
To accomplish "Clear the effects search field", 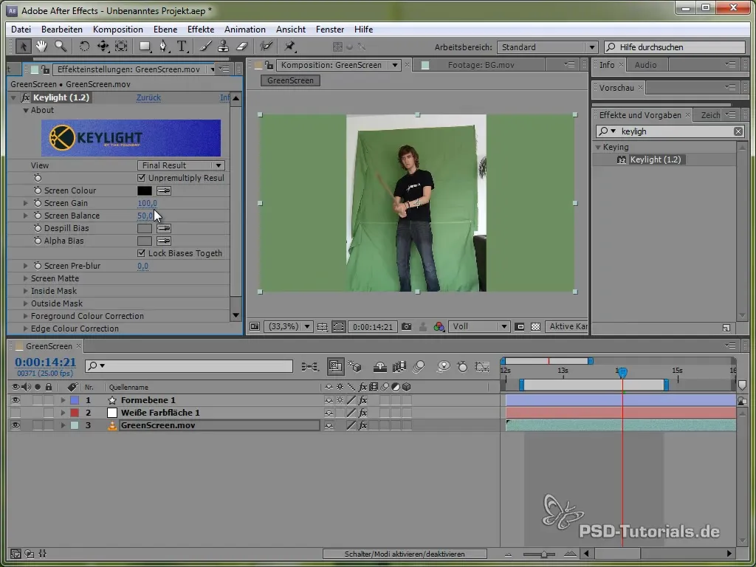I will (x=738, y=131).
